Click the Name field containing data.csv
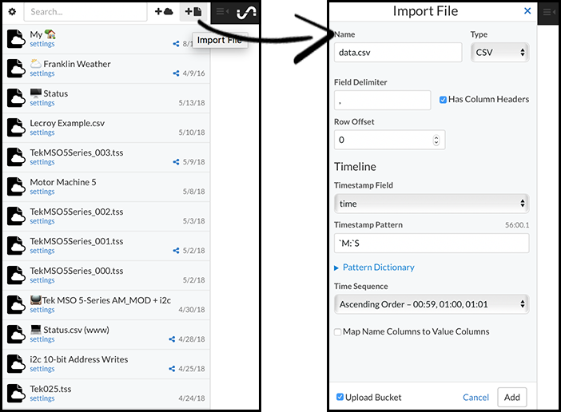 [397, 52]
